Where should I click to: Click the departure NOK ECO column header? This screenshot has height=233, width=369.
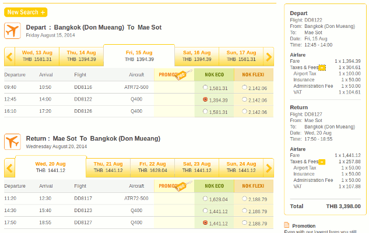[x=214, y=74]
